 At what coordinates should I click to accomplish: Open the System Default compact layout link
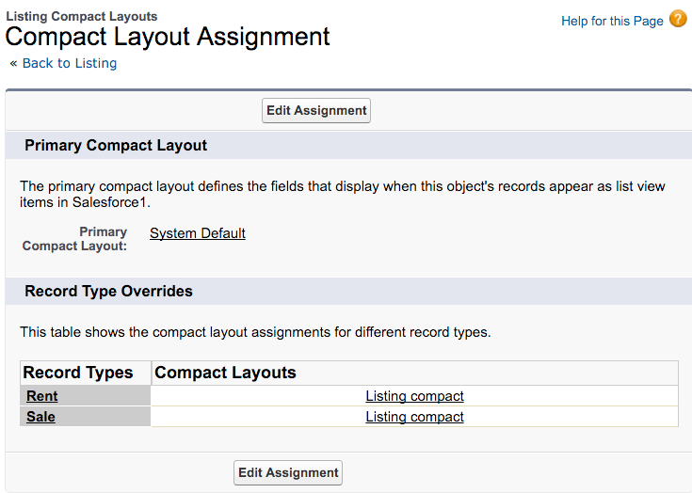pyautogui.click(x=198, y=233)
